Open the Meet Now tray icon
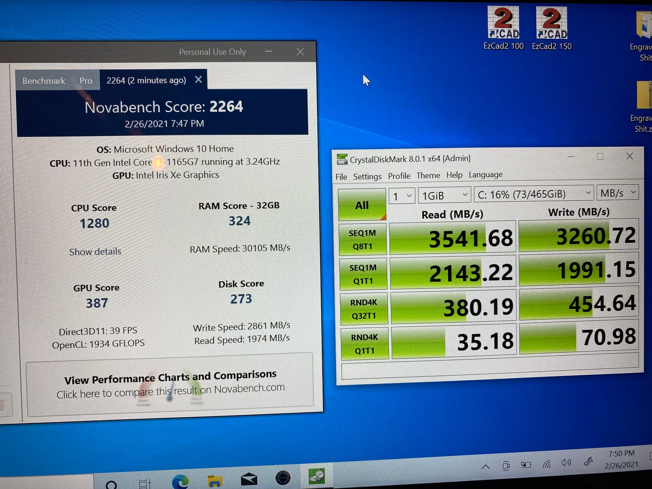Viewport: 652px width, 489px height. (506, 465)
